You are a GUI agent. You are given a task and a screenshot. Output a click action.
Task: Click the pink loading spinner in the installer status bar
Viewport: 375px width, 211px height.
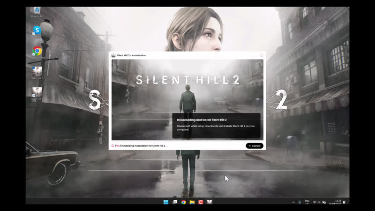tap(112, 146)
